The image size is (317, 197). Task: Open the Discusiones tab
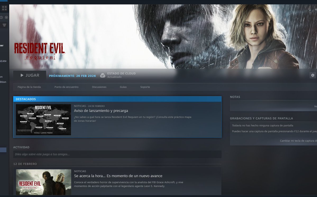pos(99,87)
